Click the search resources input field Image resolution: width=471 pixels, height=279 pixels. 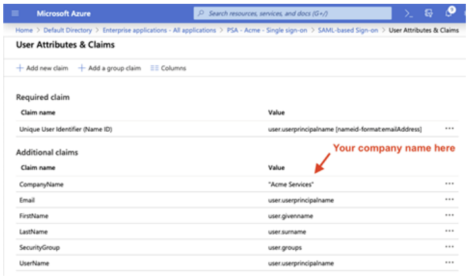point(293,13)
